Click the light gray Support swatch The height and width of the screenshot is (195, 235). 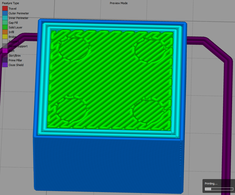tap(5, 42)
